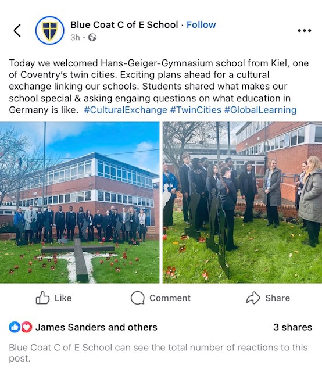Viewport: 322px width, 372px height.
Task: Open the Blue Coat school profile picture
Action: (x=49, y=30)
